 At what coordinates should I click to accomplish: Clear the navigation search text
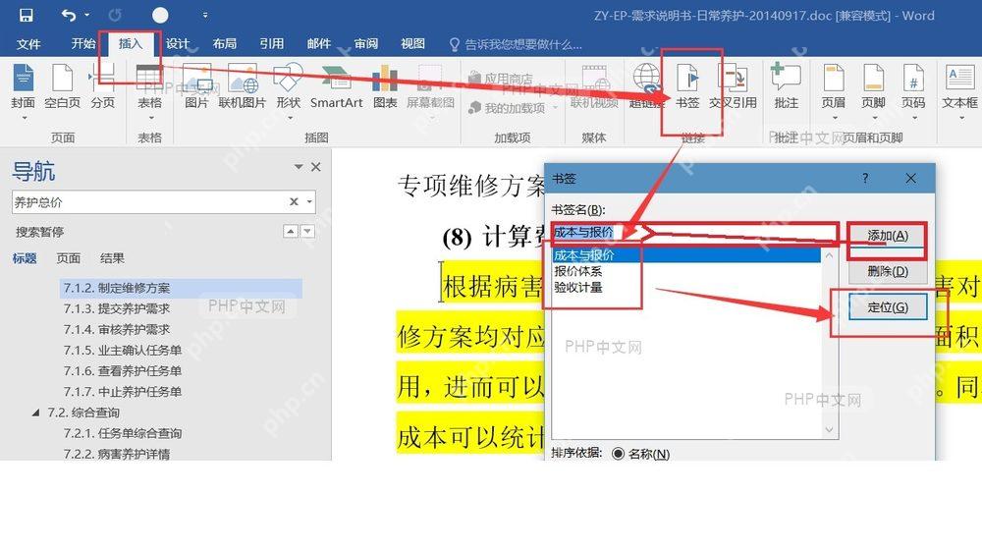point(293,201)
